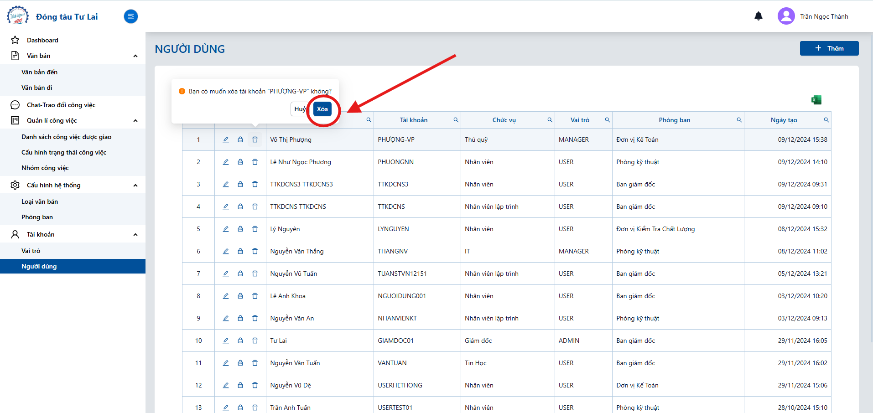The image size is (873, 413).
Task: Click the Thêm button
Action: click(x=829, y=48)
